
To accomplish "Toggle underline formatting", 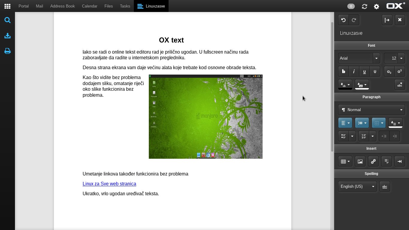I will pyautogui.click(x=364, y=72).
